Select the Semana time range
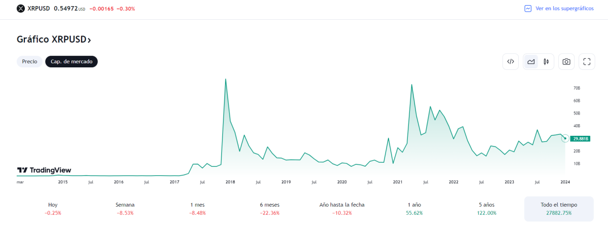Image resolution: width=608 pixels, height=227 pixels. click(125, 208)
